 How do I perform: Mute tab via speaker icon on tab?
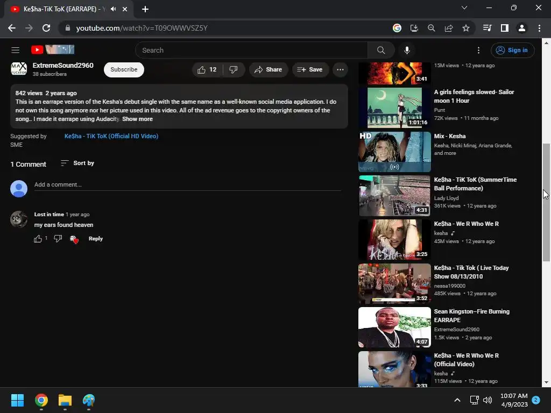[x=113, y=9]
